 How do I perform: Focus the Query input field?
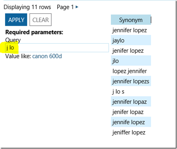[57, 48]
